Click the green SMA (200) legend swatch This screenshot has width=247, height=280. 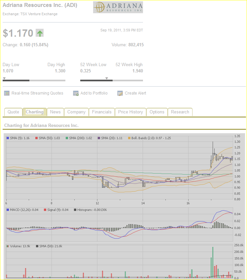pos(67,138)
